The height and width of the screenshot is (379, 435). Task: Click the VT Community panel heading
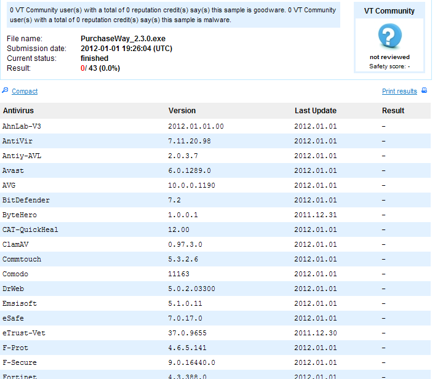pos(389,10)
